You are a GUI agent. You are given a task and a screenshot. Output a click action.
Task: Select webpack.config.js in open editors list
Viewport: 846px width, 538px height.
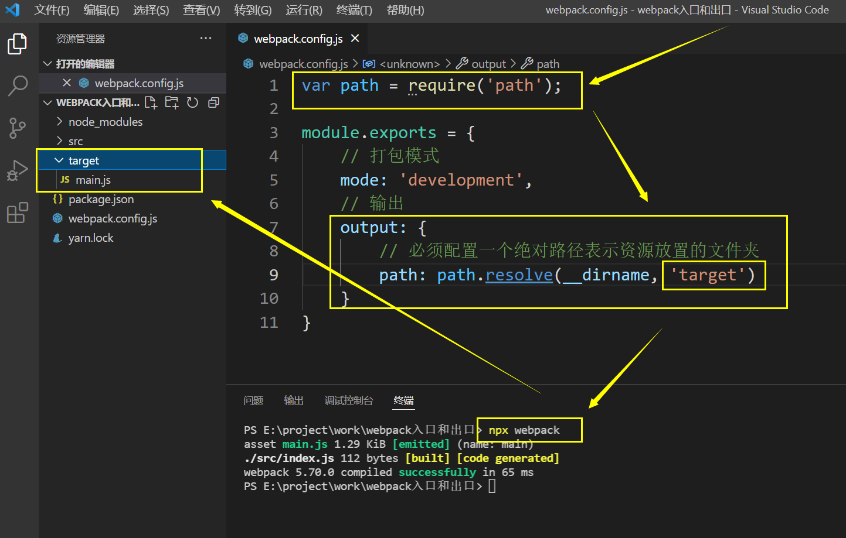tap(139, 83)
